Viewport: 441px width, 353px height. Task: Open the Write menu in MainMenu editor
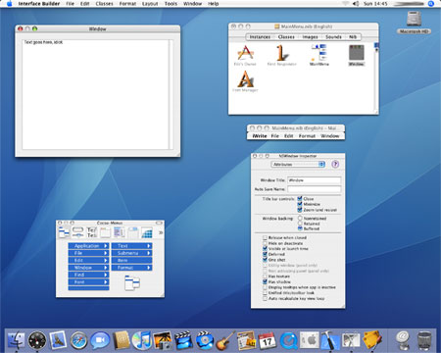260,136
